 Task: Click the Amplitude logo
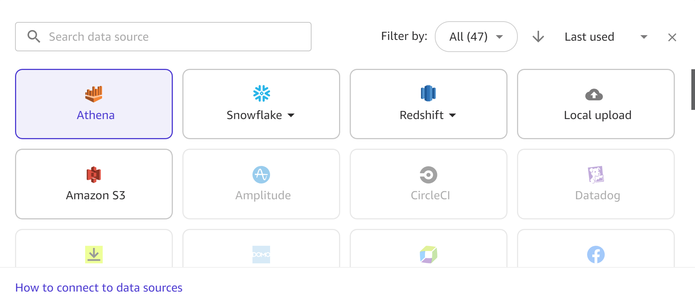tap(261, 174)
